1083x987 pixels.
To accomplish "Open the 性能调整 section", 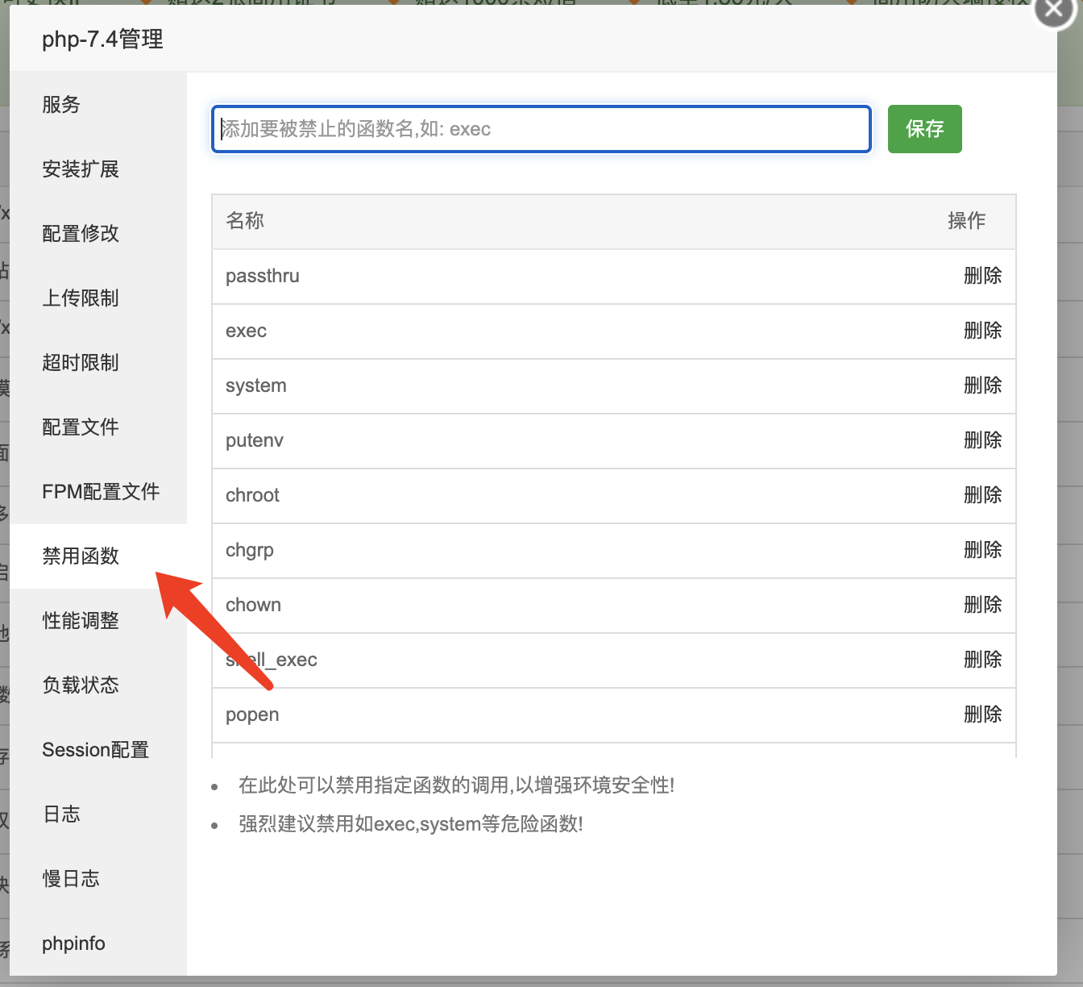I will click(x=80, y=620).
